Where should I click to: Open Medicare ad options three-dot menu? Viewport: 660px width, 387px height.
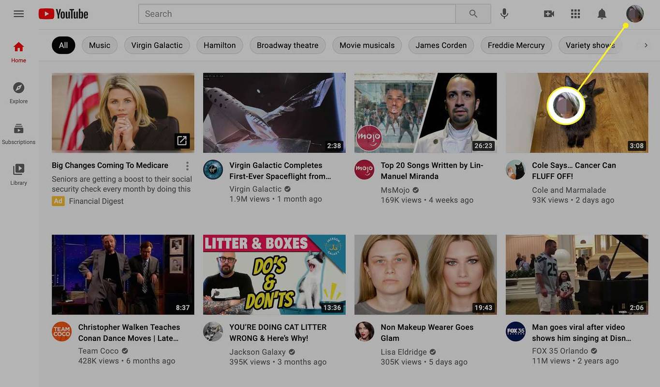187,166
